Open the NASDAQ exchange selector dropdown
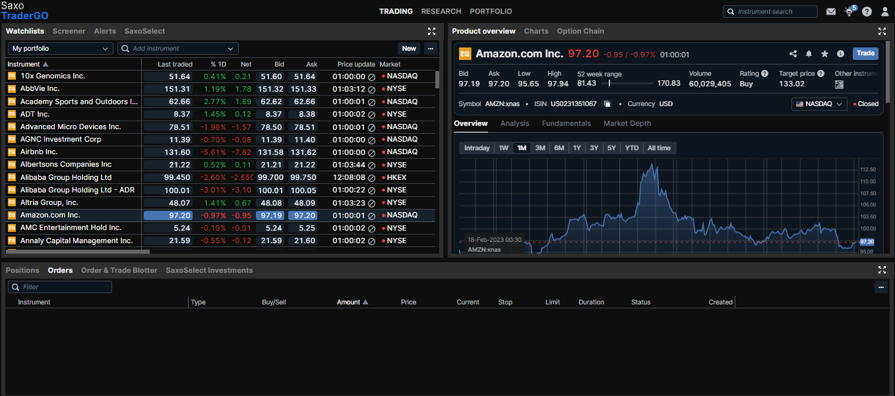The height and width of the screenshot is (396, 895). [x=818, y=103]
